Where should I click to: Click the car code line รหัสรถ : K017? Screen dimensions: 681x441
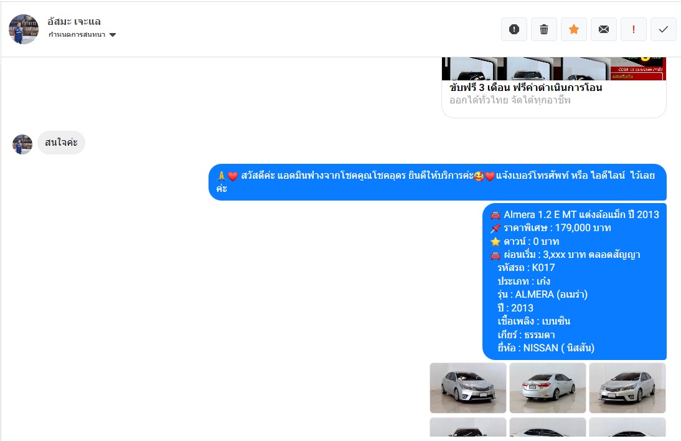coord(526,268)
